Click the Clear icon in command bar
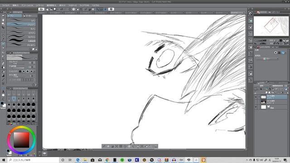This screenshot has width=290, height=163. point(70,9)
